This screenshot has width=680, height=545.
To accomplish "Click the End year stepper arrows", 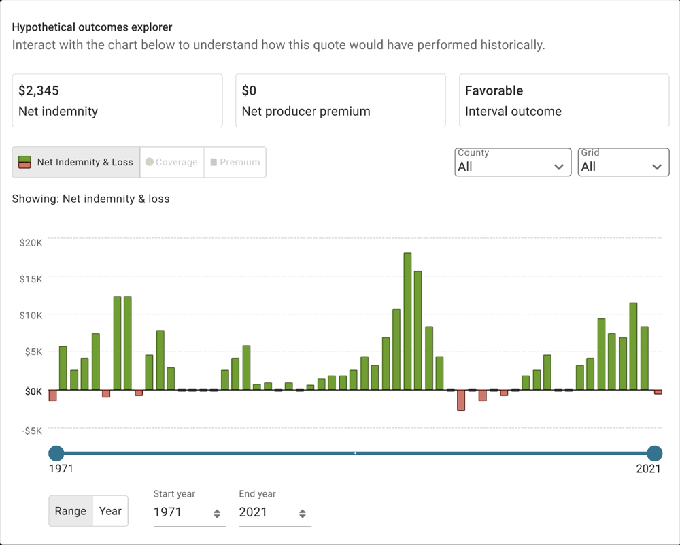I will [303, 514].
